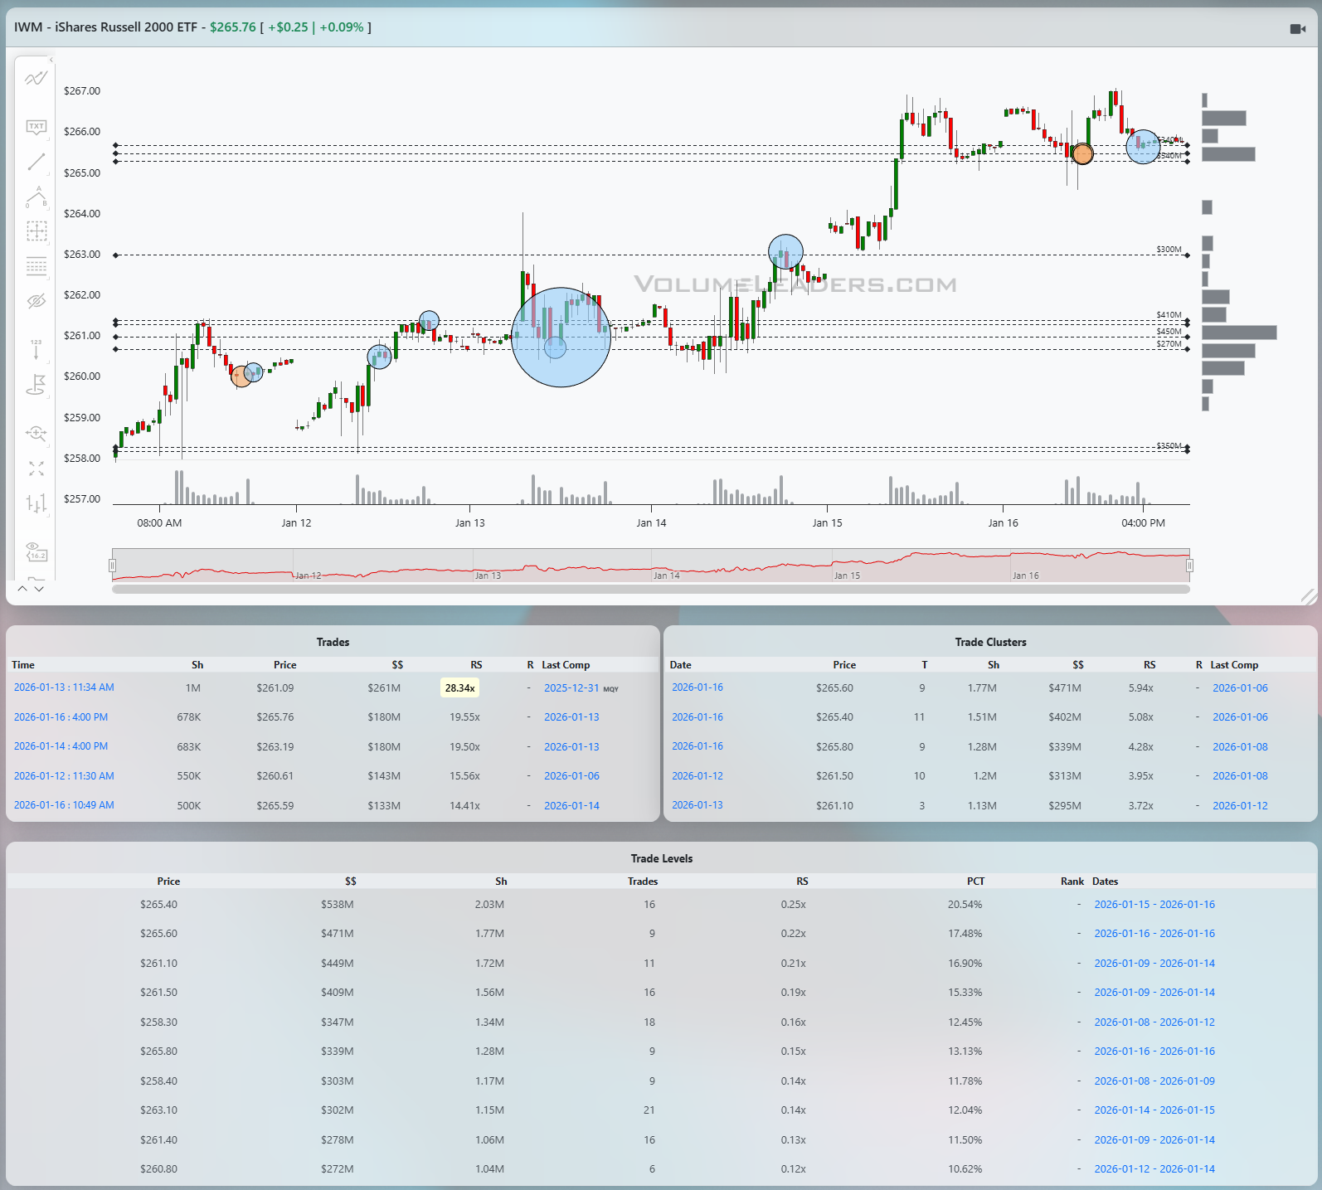Click the $263.10 trade level price
This screenshot has width=1322, height=1190.
point(158,1110)
